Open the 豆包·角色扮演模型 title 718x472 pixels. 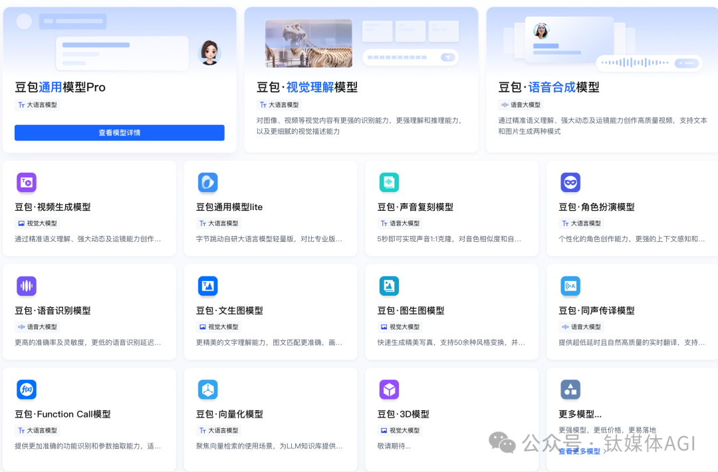[x=596, y=207]
